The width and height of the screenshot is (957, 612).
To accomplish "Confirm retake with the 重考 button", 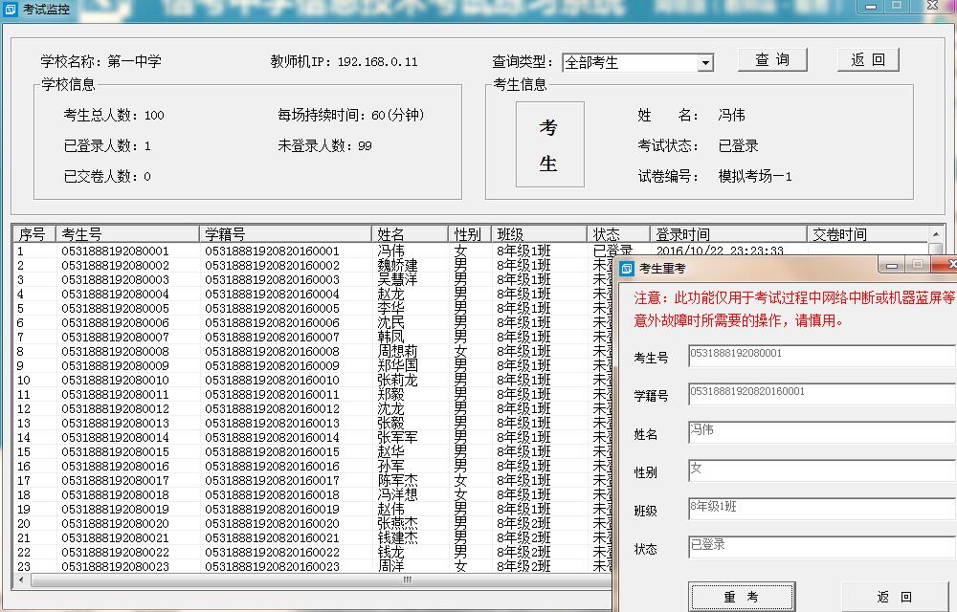I will tap(742, 597).
